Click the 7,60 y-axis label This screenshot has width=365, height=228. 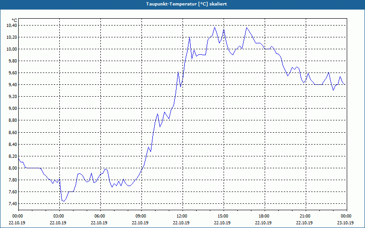(13, 192)
